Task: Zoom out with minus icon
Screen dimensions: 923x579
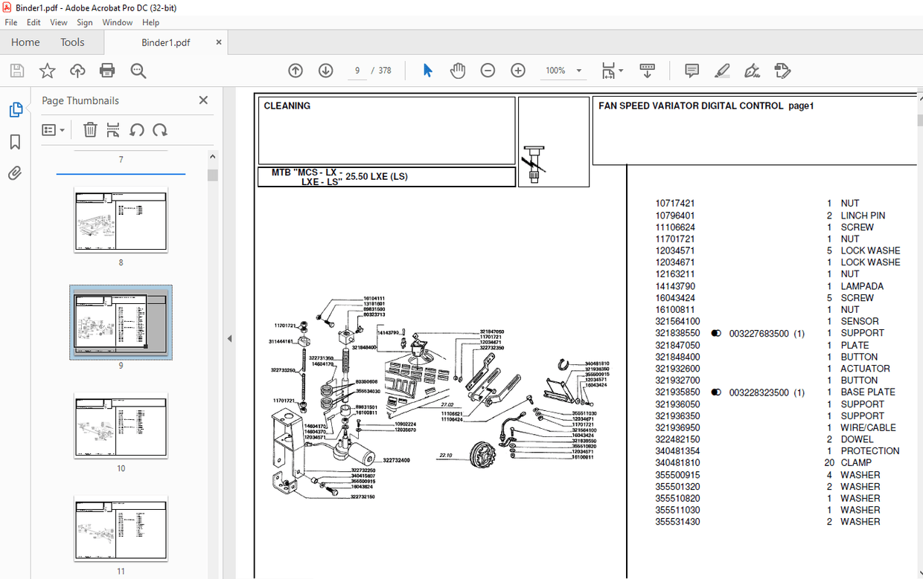Action: coord(488,71)
